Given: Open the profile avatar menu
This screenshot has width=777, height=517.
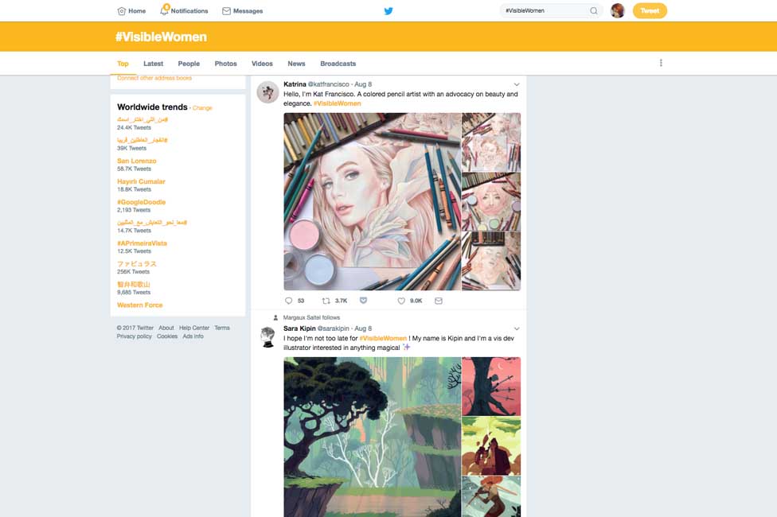Looking at the screenshot, I should pos(617,11).
